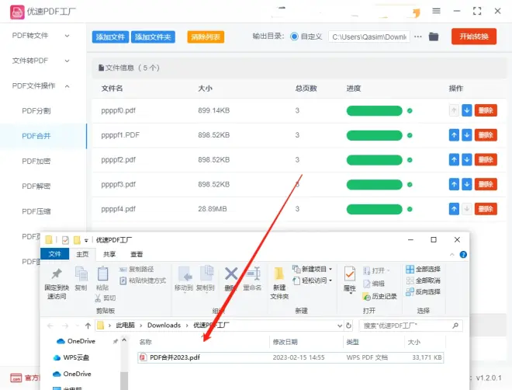Viewport: 512px width, 390px height.
Task: Click 反向选择 in the ribbon
Action: point(424,291)
